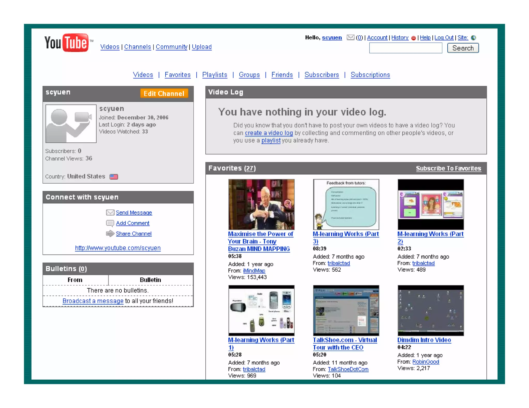The width and height of the screenshot is (529, 408).
Task: Open the Favorites (27) count link
Action: click(250, 168)
